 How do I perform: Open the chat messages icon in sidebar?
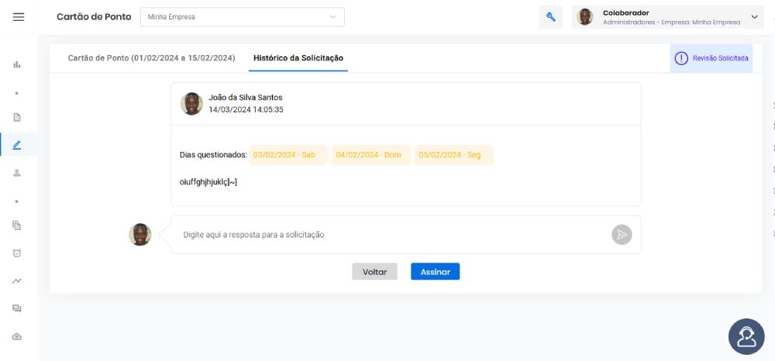tap(17, 308)
